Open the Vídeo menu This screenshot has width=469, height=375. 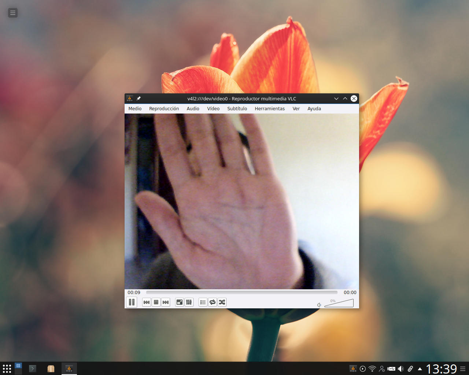point(213,109)
